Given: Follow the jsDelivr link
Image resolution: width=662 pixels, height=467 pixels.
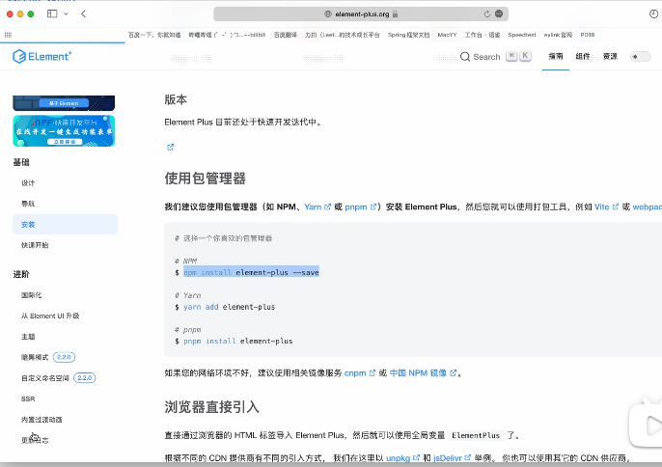Looking at the screenshot, I should (452, 457).
